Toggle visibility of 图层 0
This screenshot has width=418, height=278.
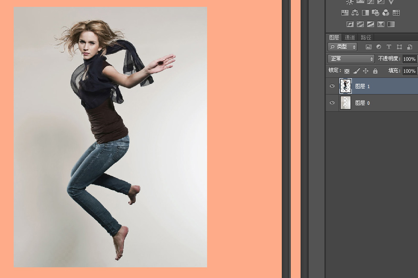click(332, 103)
